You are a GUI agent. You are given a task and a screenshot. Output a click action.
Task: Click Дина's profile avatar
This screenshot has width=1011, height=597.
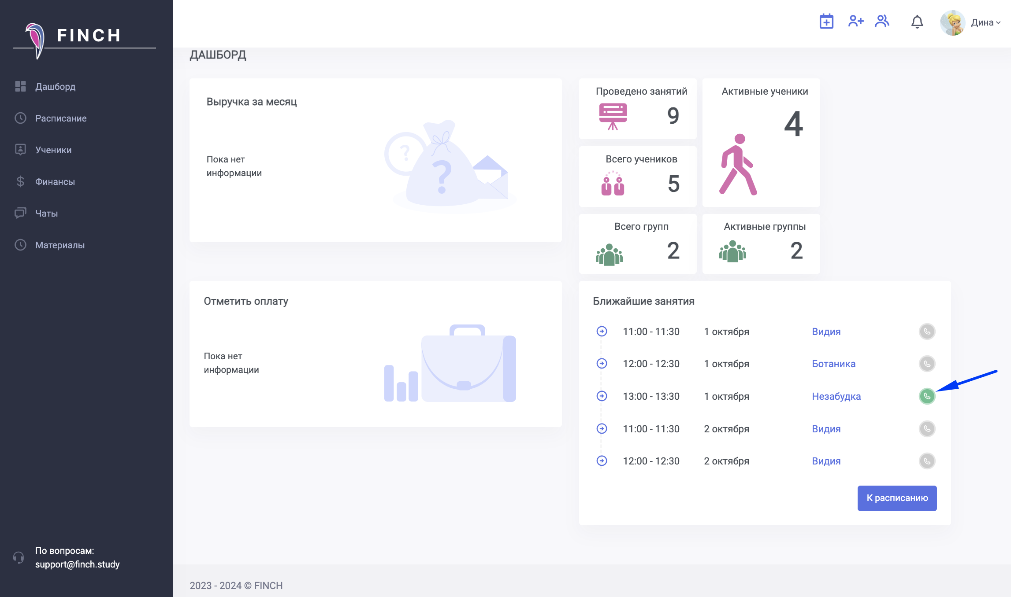point(952,22)
